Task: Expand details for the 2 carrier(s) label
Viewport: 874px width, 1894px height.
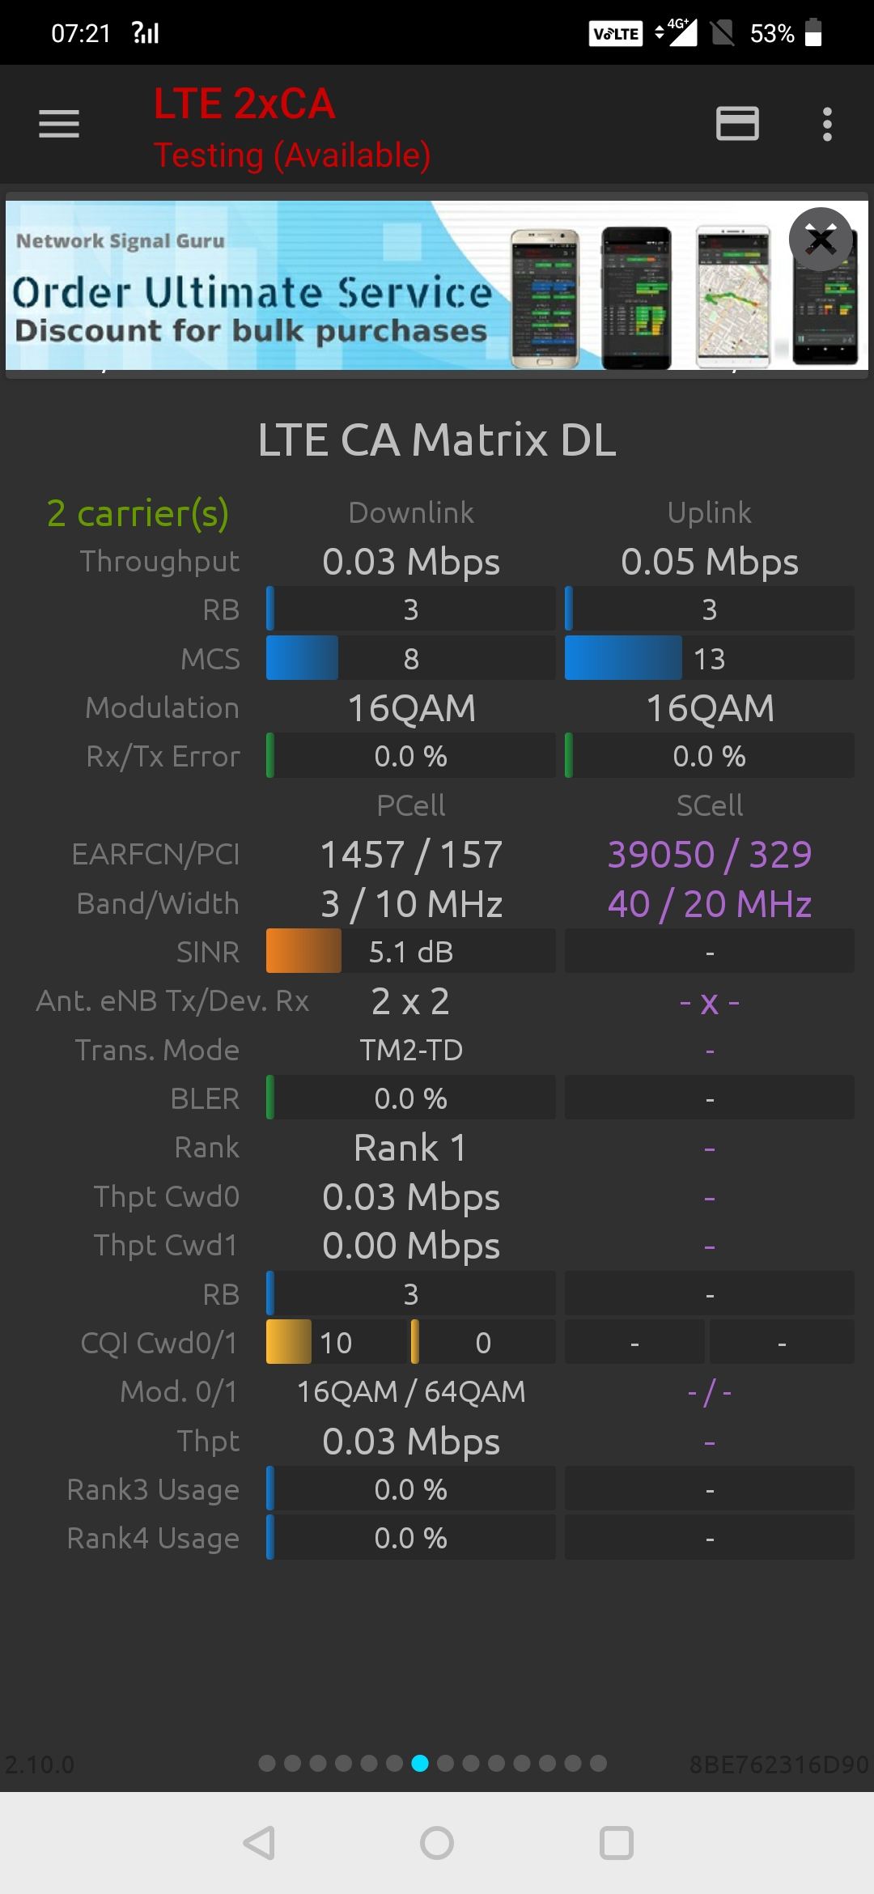Action: coord(138,513)
